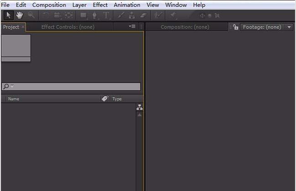Select the Pen tool
This screenshot has height=191, width=296.
pos(95,15)
